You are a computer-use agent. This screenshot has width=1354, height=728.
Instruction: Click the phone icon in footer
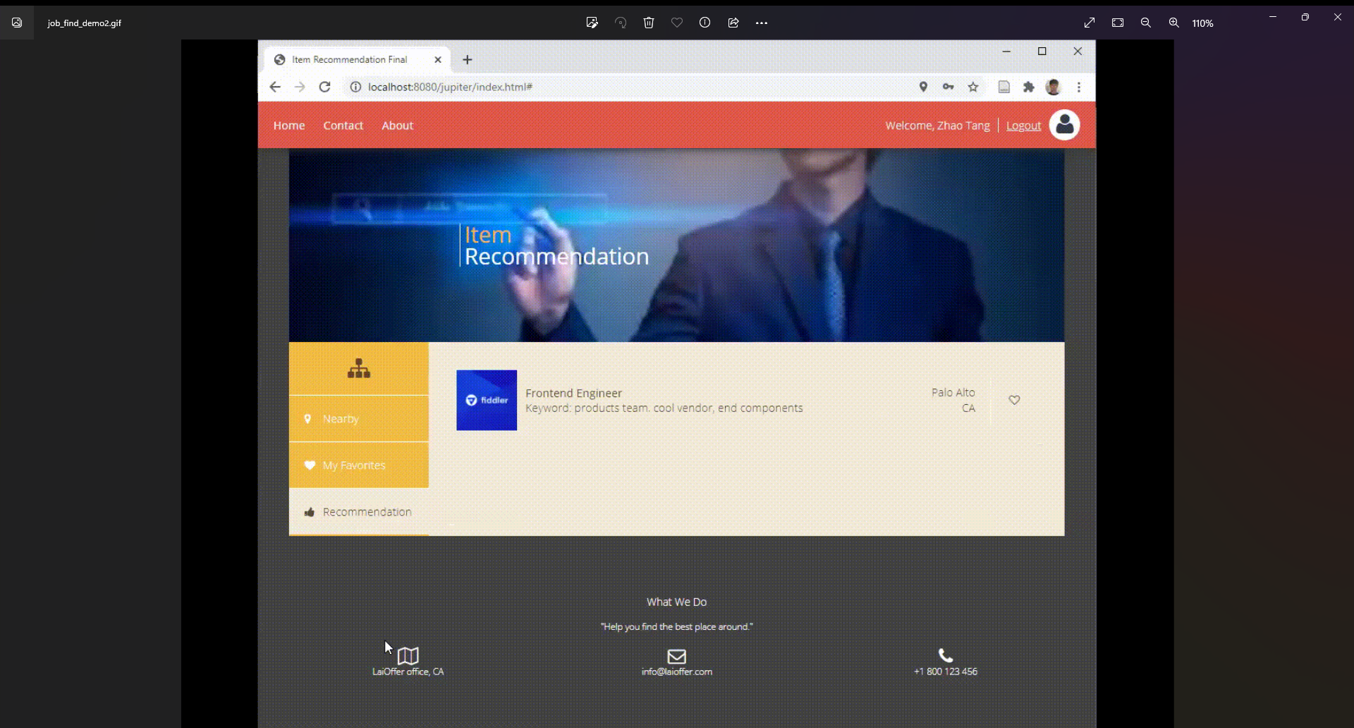946,655
